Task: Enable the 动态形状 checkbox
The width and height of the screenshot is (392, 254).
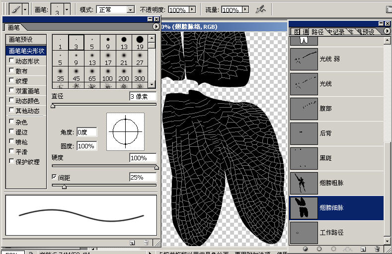Action: click(12, 61)
